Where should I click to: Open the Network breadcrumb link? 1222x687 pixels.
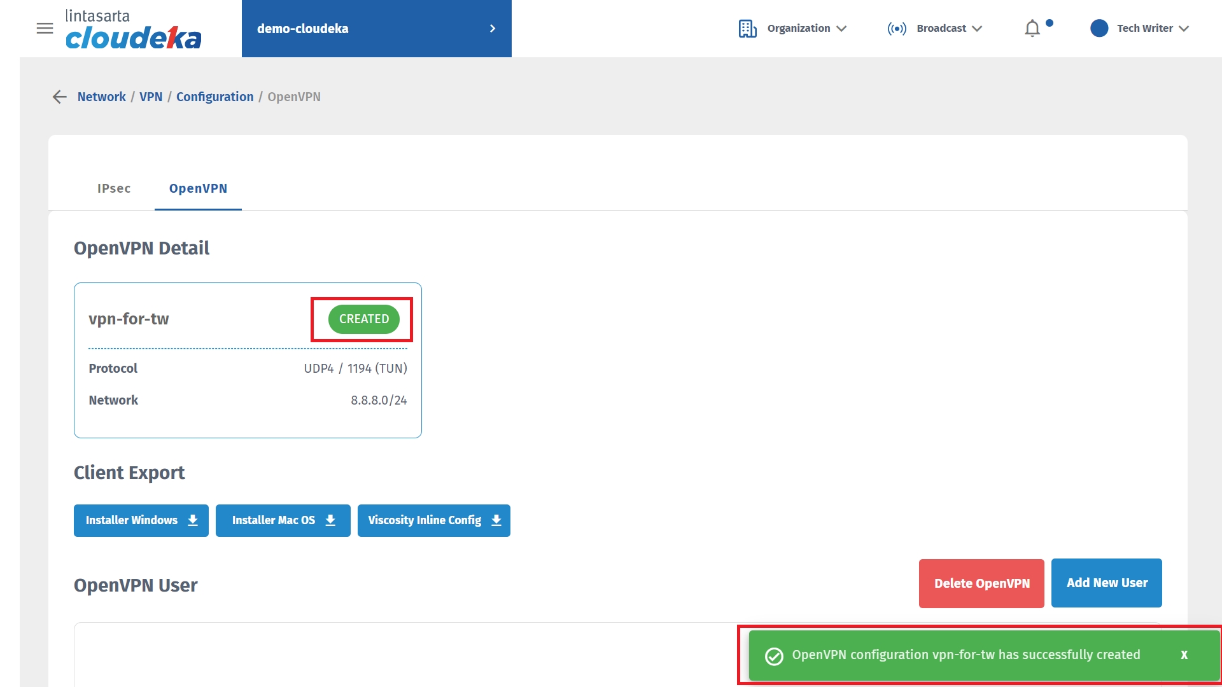pos(102,97)
